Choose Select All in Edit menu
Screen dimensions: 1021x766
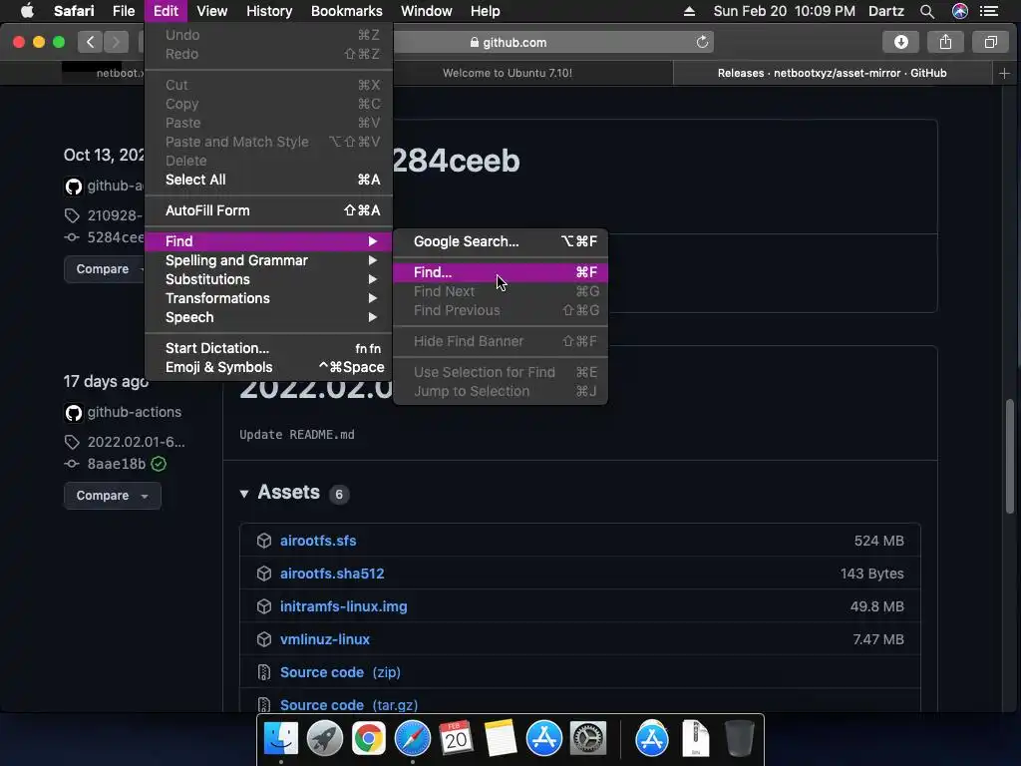click(269, 180)
